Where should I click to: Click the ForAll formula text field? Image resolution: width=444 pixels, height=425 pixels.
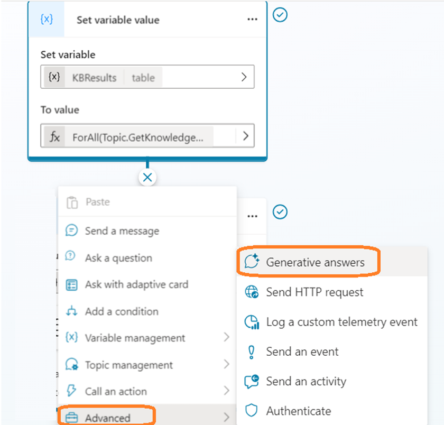click(x=138, y=137)
